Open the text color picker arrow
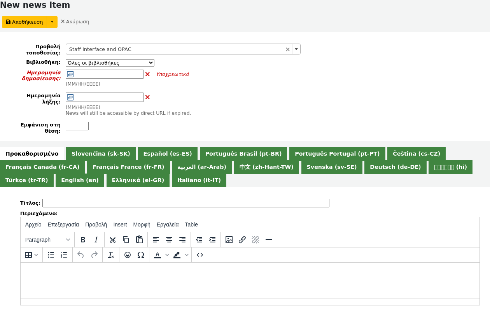Image resolution: width=490 pixels, height=321 pixels. pos(167,255)
